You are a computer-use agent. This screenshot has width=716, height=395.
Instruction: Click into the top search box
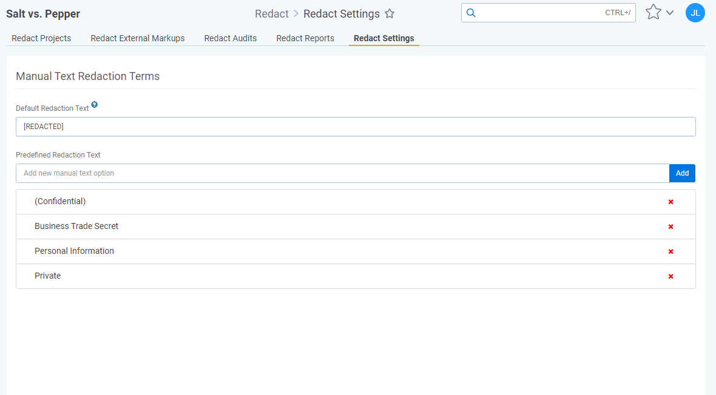point(548,13)
